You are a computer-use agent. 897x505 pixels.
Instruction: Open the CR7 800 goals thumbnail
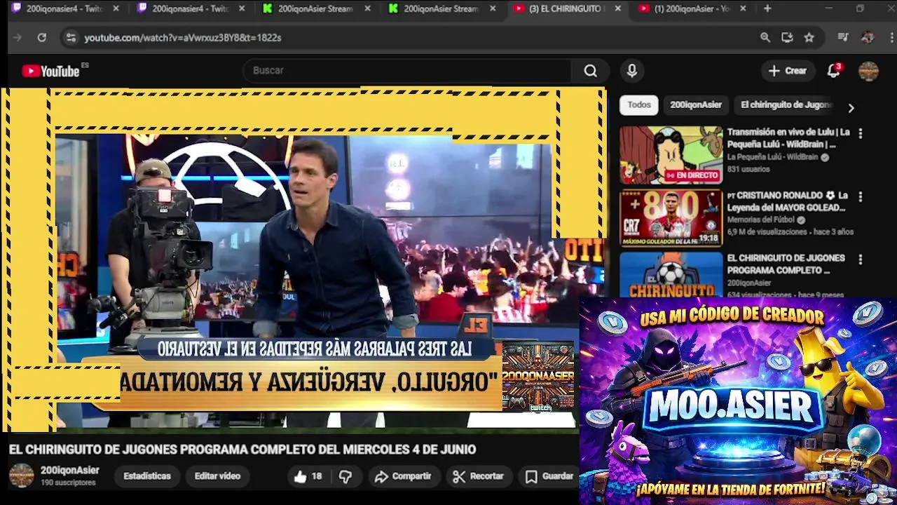pos(671,218)
